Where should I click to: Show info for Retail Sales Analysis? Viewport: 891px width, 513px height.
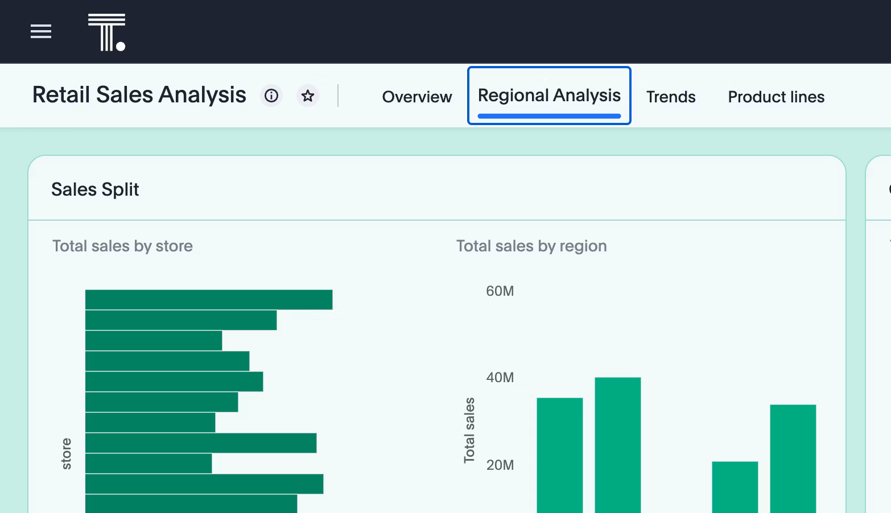(x=271, y=96)
